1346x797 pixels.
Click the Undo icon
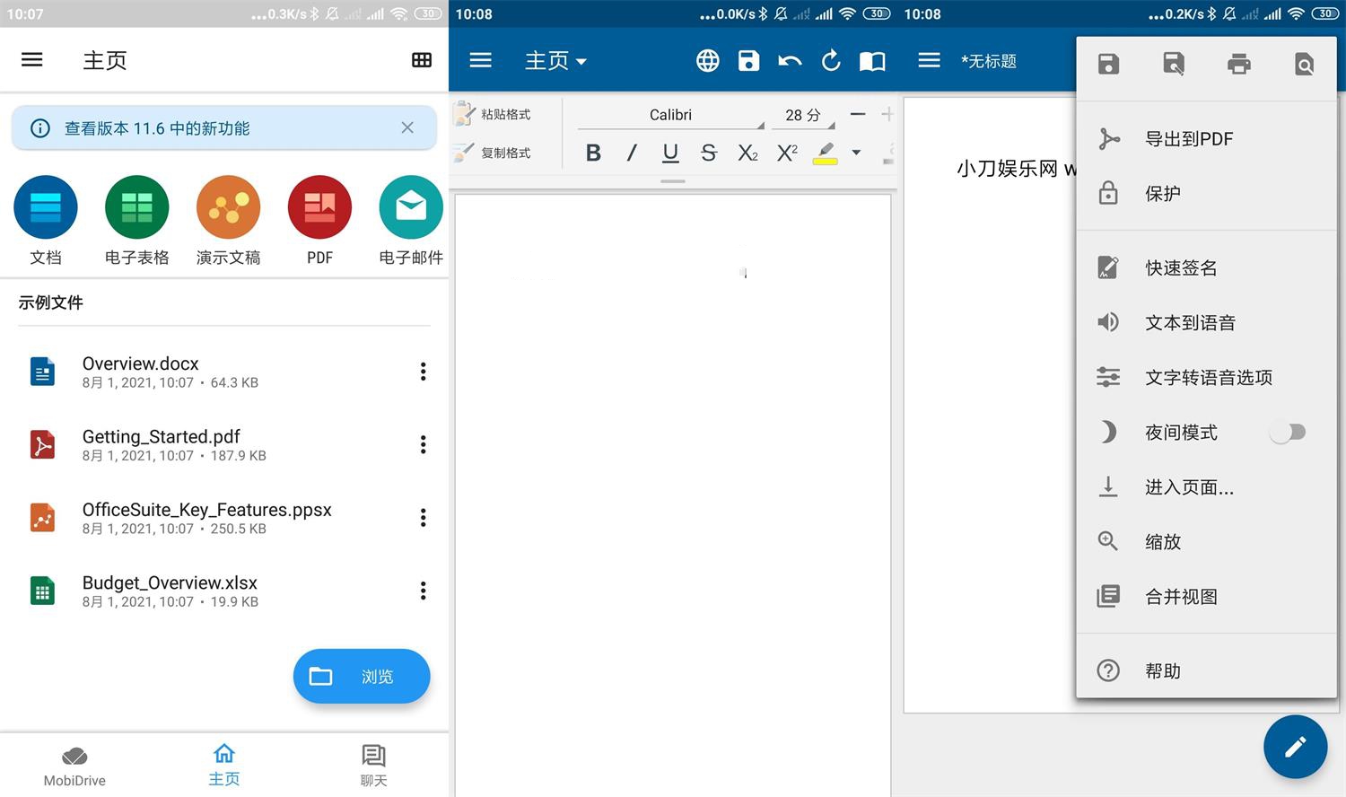789,60
